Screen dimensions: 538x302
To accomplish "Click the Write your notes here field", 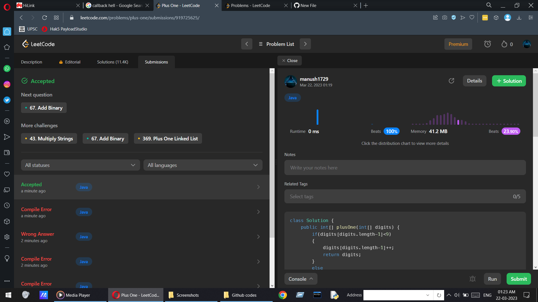I will pos(405,167).
